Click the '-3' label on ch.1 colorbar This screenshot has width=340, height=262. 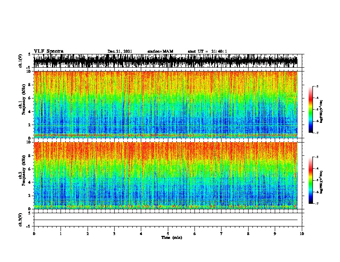click(x=316, y=86)
